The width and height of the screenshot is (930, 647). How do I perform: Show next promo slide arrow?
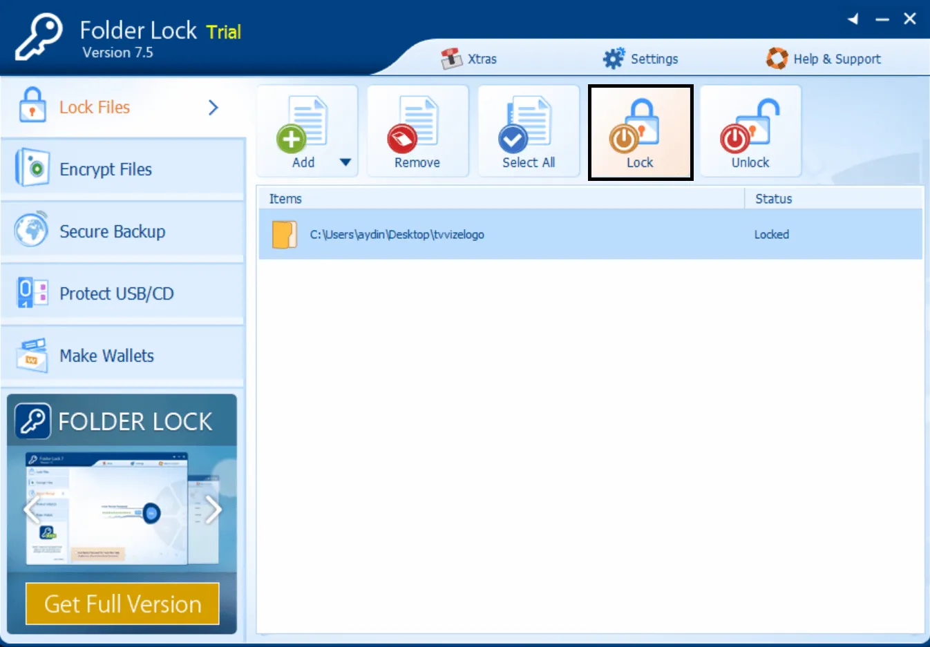tap(213, 510)
